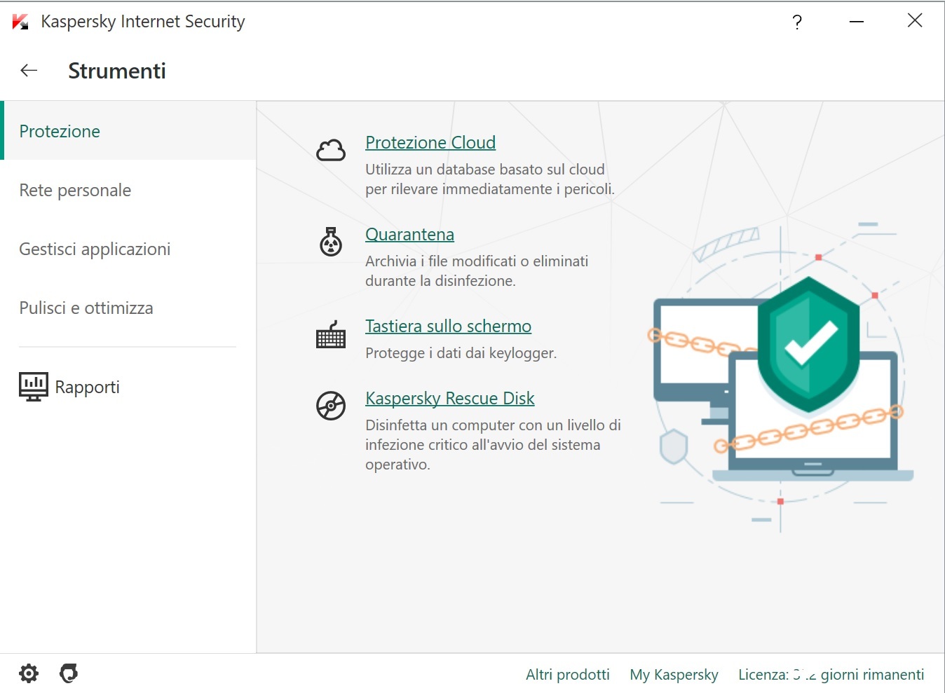This screenshot has width=945, height=693.
Task: Click the disc icon for Kaspersky Rescue Disk
Action: (x=331, y=406)
